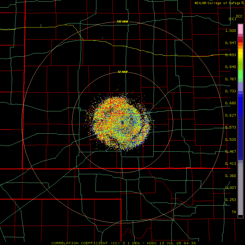Click the 0.573 legend value
Screen dimensions: 245x245
(231, 127)
